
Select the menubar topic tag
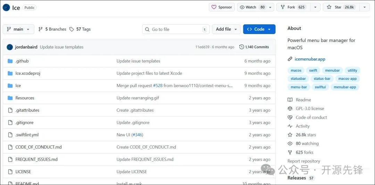tap(332, 70)
